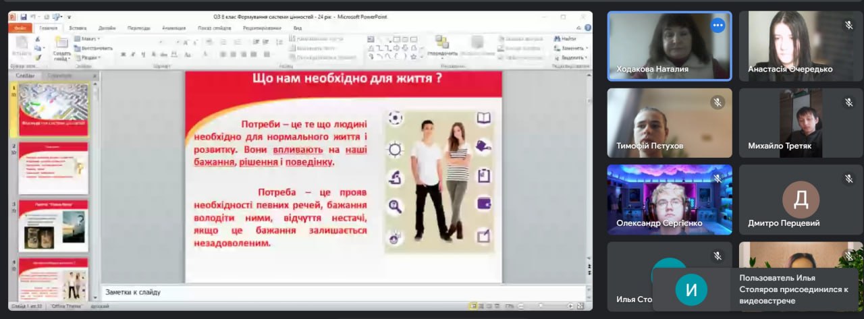Click the PowerPoint Help question mark icon
Screen dimensions: 864x319
pyautogui.click(x=587, y=28)
